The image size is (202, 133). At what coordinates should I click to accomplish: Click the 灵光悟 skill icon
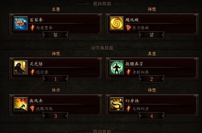click(21, 67)
